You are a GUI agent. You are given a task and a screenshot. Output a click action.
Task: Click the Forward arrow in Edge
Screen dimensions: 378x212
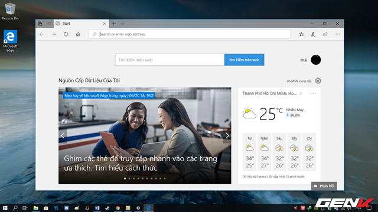[54, 34]
